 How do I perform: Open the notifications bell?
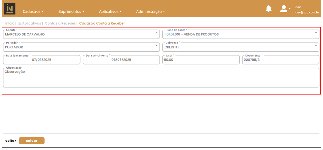pos(268,9)
